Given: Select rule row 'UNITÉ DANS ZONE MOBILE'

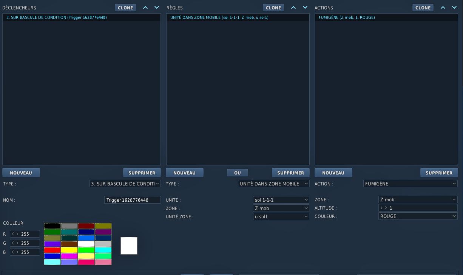Looking at the screenshot, I should tap(238, 17).
